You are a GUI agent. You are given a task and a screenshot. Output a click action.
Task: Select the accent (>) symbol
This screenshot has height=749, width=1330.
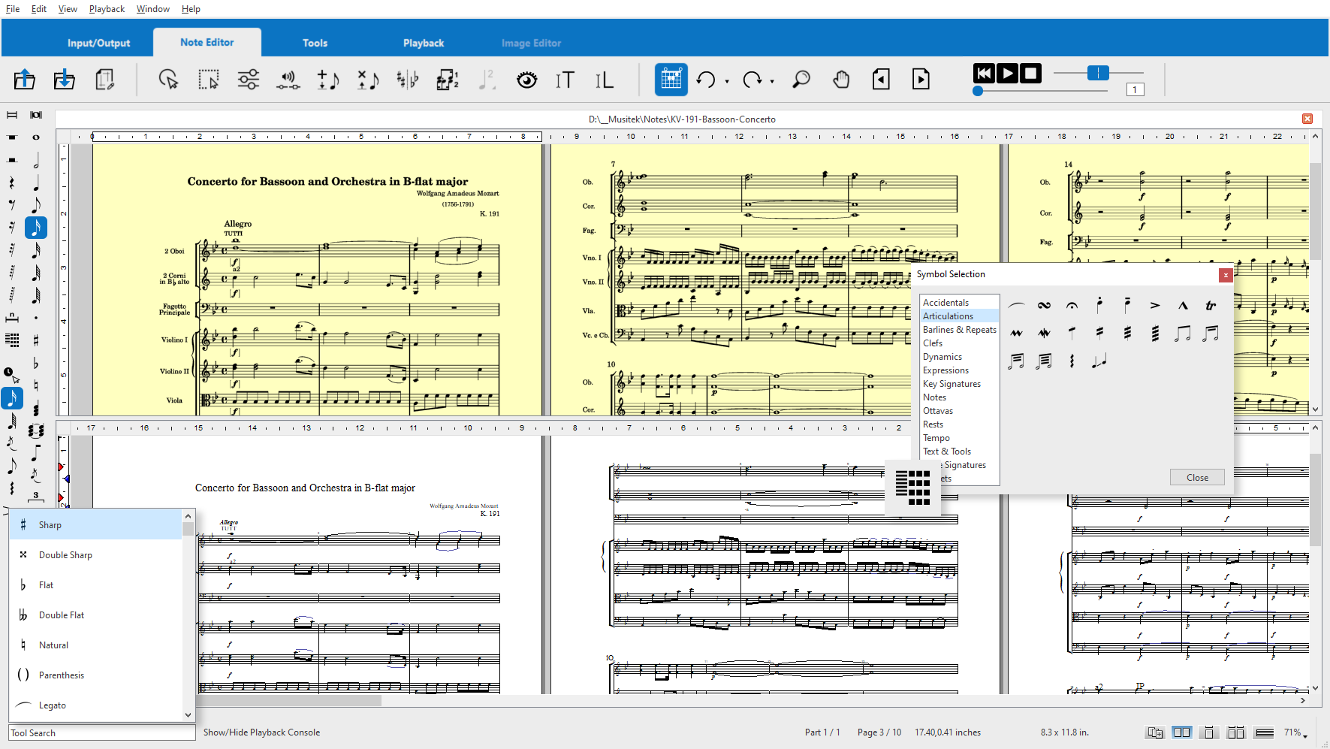(1155, 305)
